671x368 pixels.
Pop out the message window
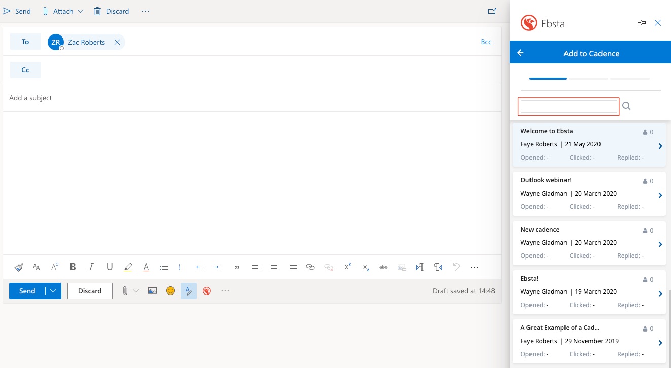(x=491, y=11)
